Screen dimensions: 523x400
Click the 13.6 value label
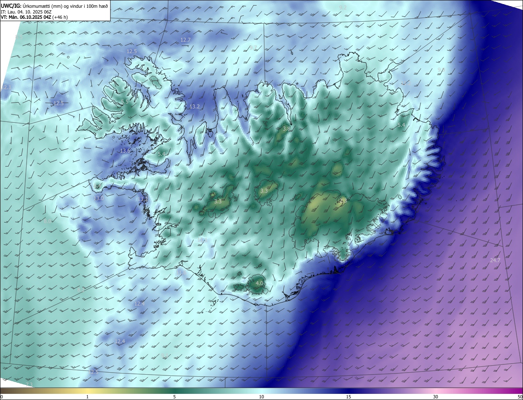[x=125, y=151]
